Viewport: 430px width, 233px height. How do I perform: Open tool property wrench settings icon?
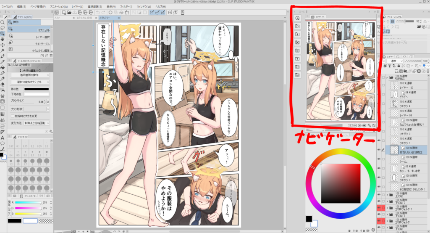[x=51, y=132]
